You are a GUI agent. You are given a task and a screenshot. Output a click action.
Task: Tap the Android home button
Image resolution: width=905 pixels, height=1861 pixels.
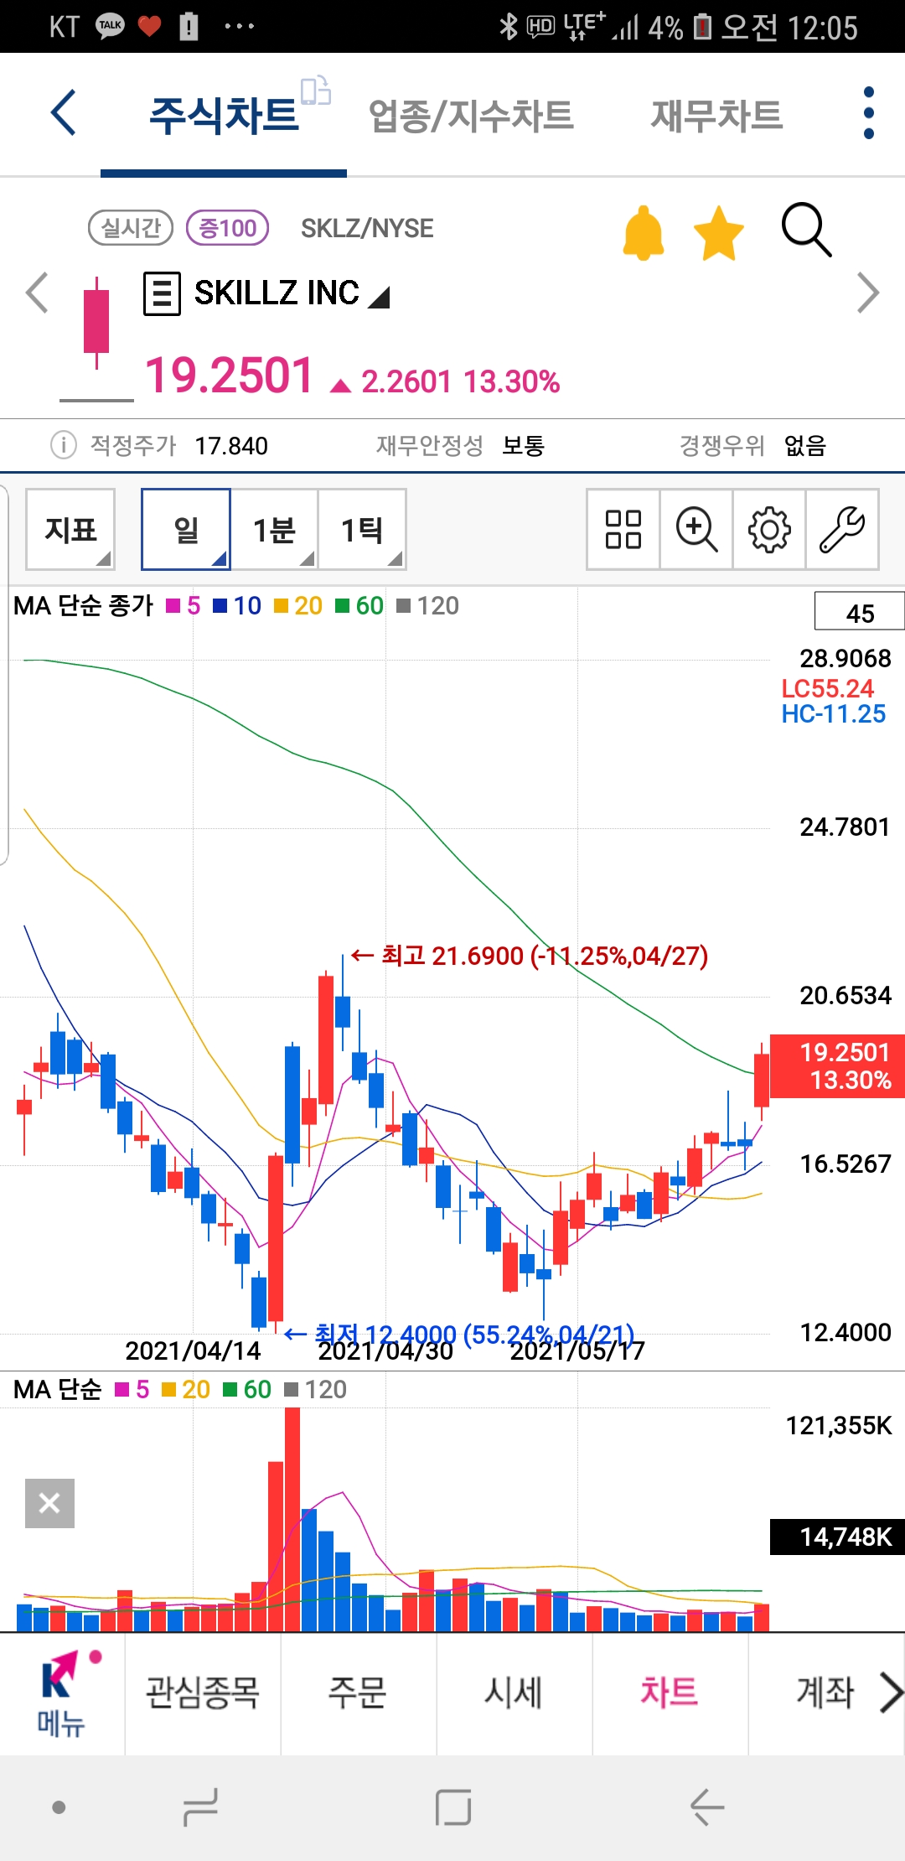pyautogui.click(x=452, y=1807)
